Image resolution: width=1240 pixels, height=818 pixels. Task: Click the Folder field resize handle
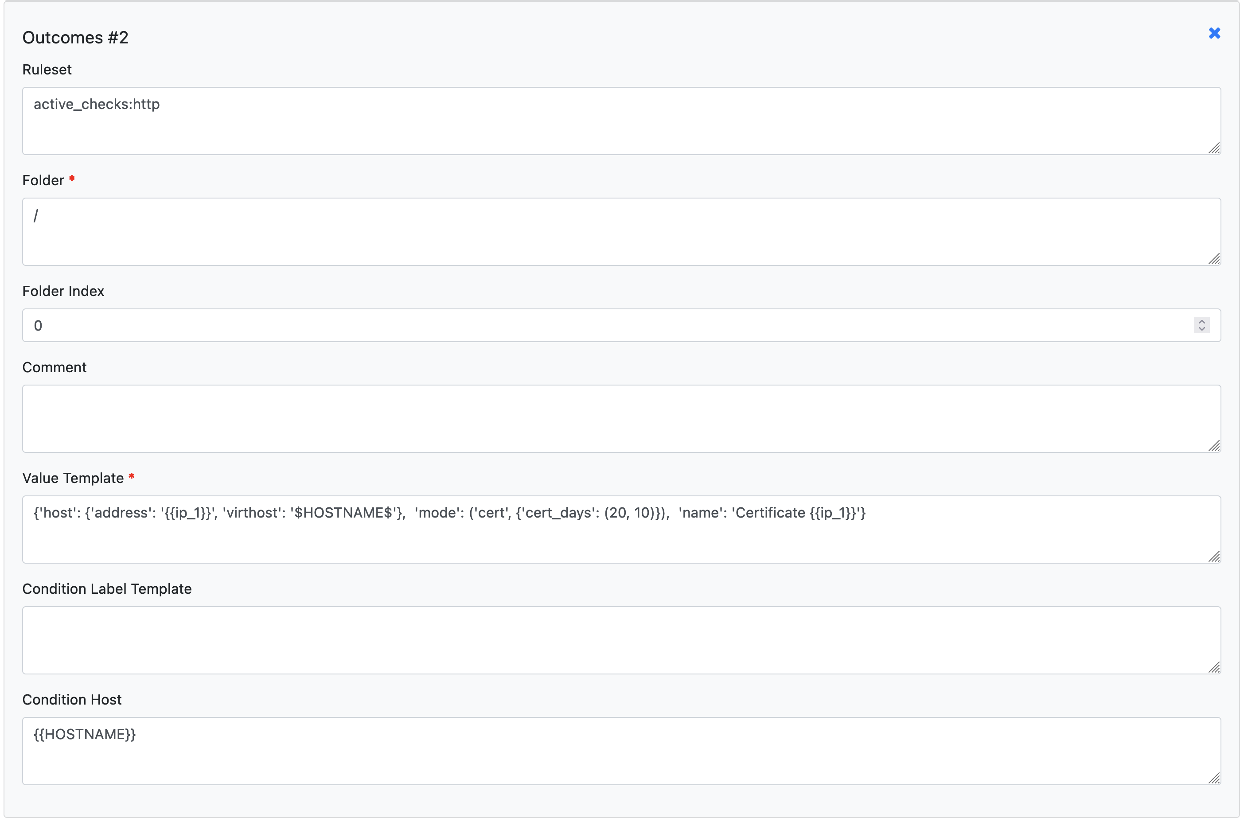tap(1214, 259)
